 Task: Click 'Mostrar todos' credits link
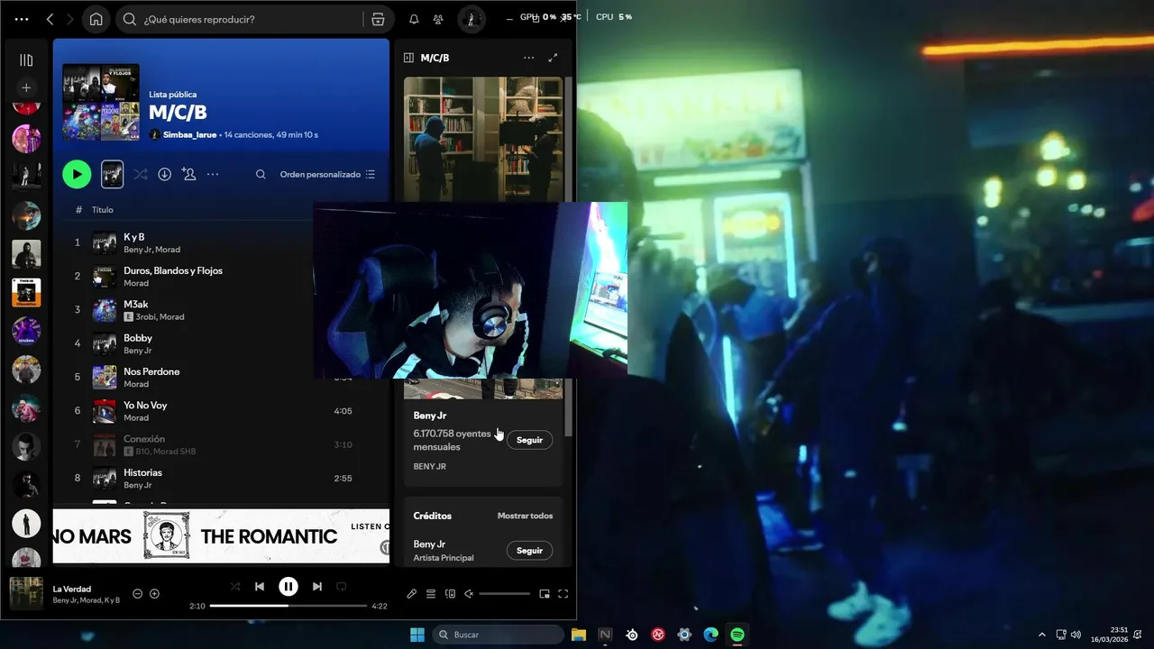[525, 516]
